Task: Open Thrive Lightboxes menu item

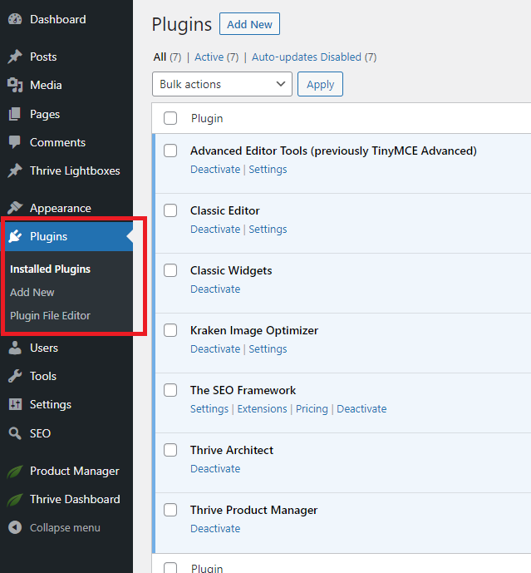Action: tap(75, 170)
